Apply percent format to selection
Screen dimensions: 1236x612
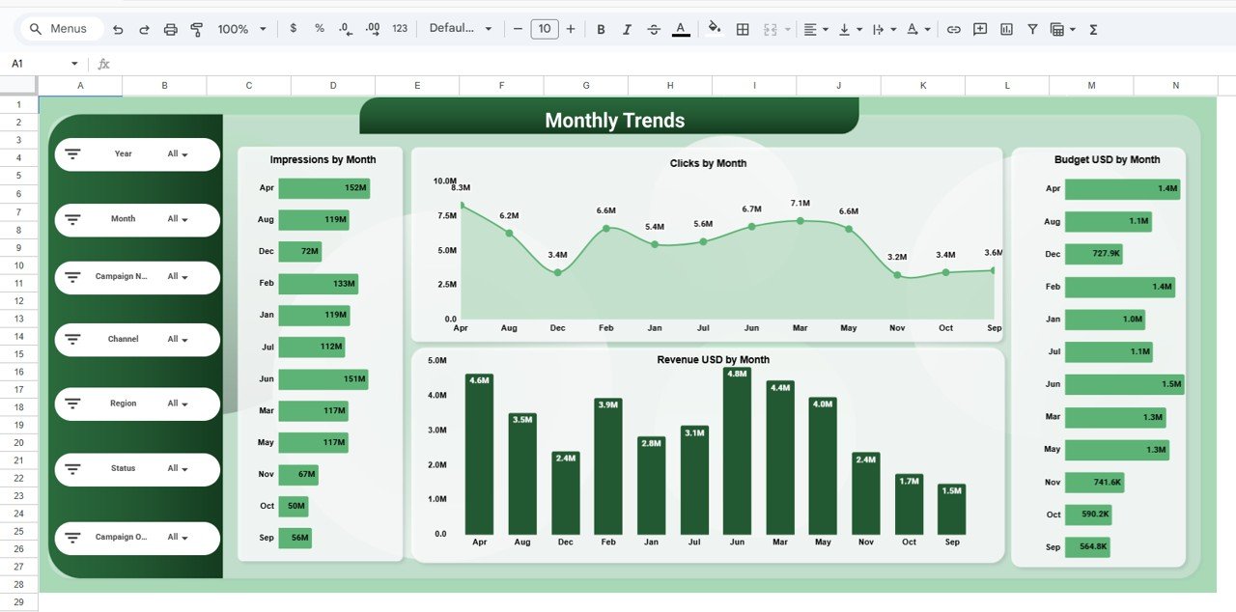pos(319,29)
